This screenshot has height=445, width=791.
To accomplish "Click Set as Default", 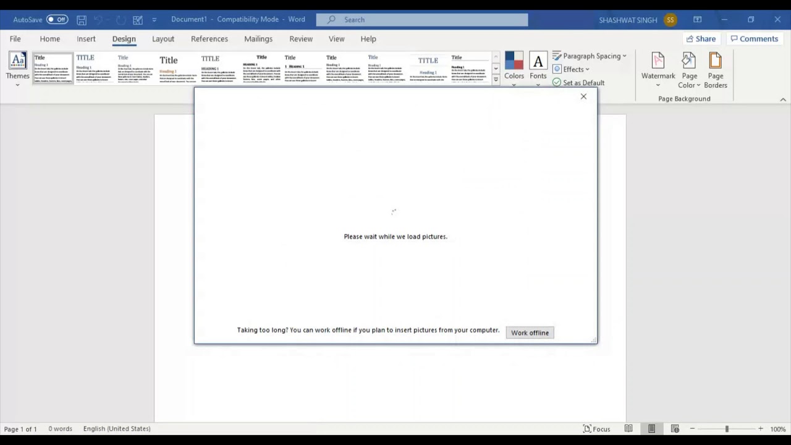I will (x=578, y=83).
